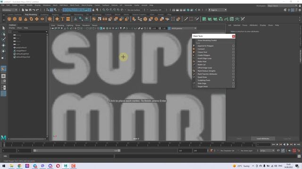Click the Polygon Cylinder shelf icon
Viewport: 302px width, 169px height.
(20, 19)
